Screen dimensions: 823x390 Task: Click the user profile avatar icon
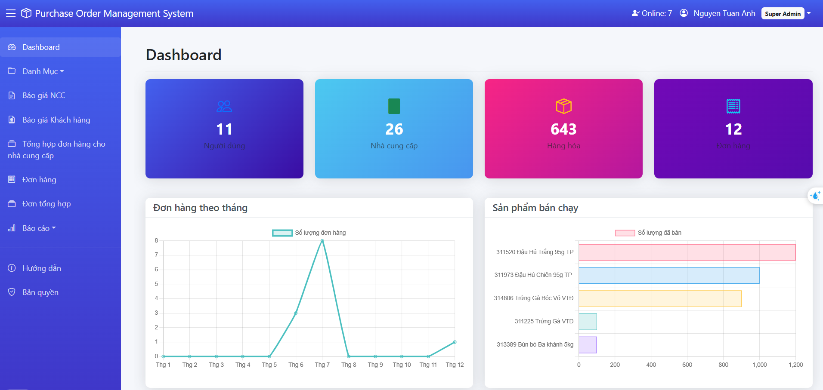coord(684,13)
